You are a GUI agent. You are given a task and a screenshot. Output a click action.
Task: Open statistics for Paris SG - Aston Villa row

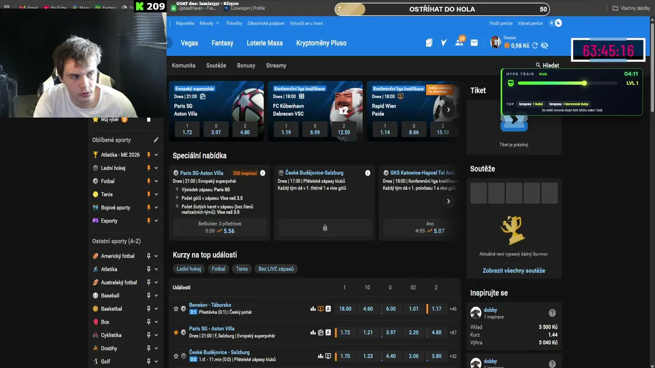click(313, 332)
